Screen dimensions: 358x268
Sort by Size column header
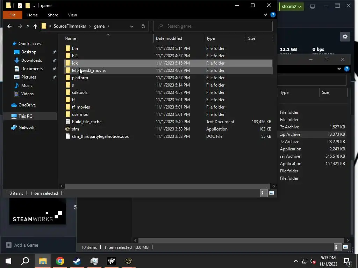(x=260, y=38)
